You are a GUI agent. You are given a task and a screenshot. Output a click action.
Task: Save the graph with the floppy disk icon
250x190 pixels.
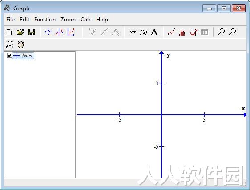pyautogui.click(x=32, y=32)
